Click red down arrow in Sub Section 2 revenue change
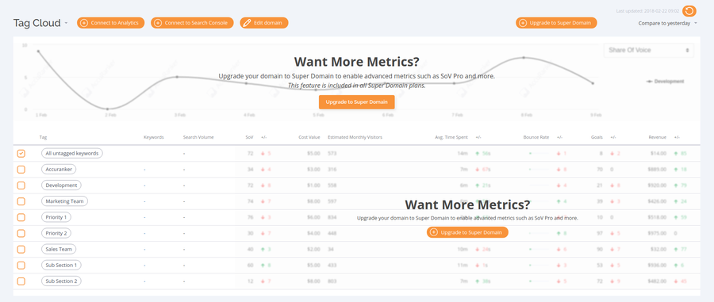714x302 pixels. coord(677,281)
